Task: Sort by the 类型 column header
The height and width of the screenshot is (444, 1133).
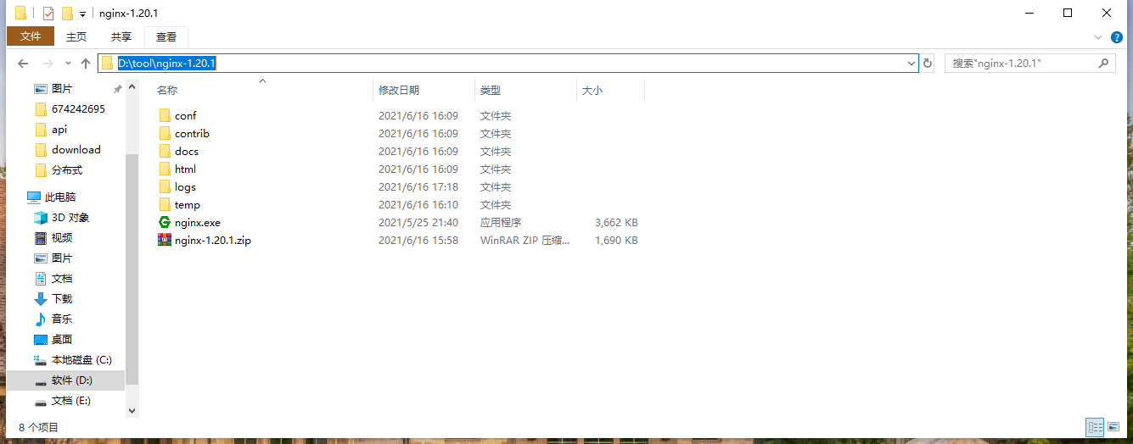Action: click(x=491, y=90)
